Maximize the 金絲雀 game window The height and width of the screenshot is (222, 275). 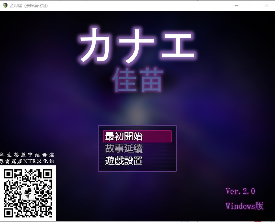click(x=251, y=5)
